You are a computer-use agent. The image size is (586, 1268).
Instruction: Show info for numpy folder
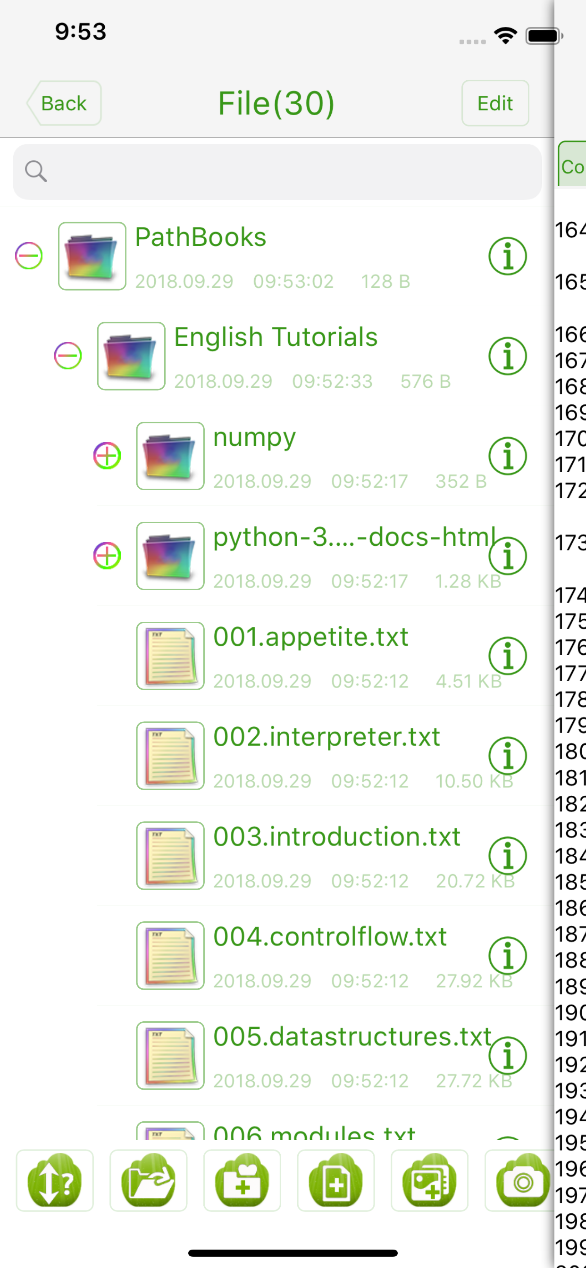click(x=508, y=456)
